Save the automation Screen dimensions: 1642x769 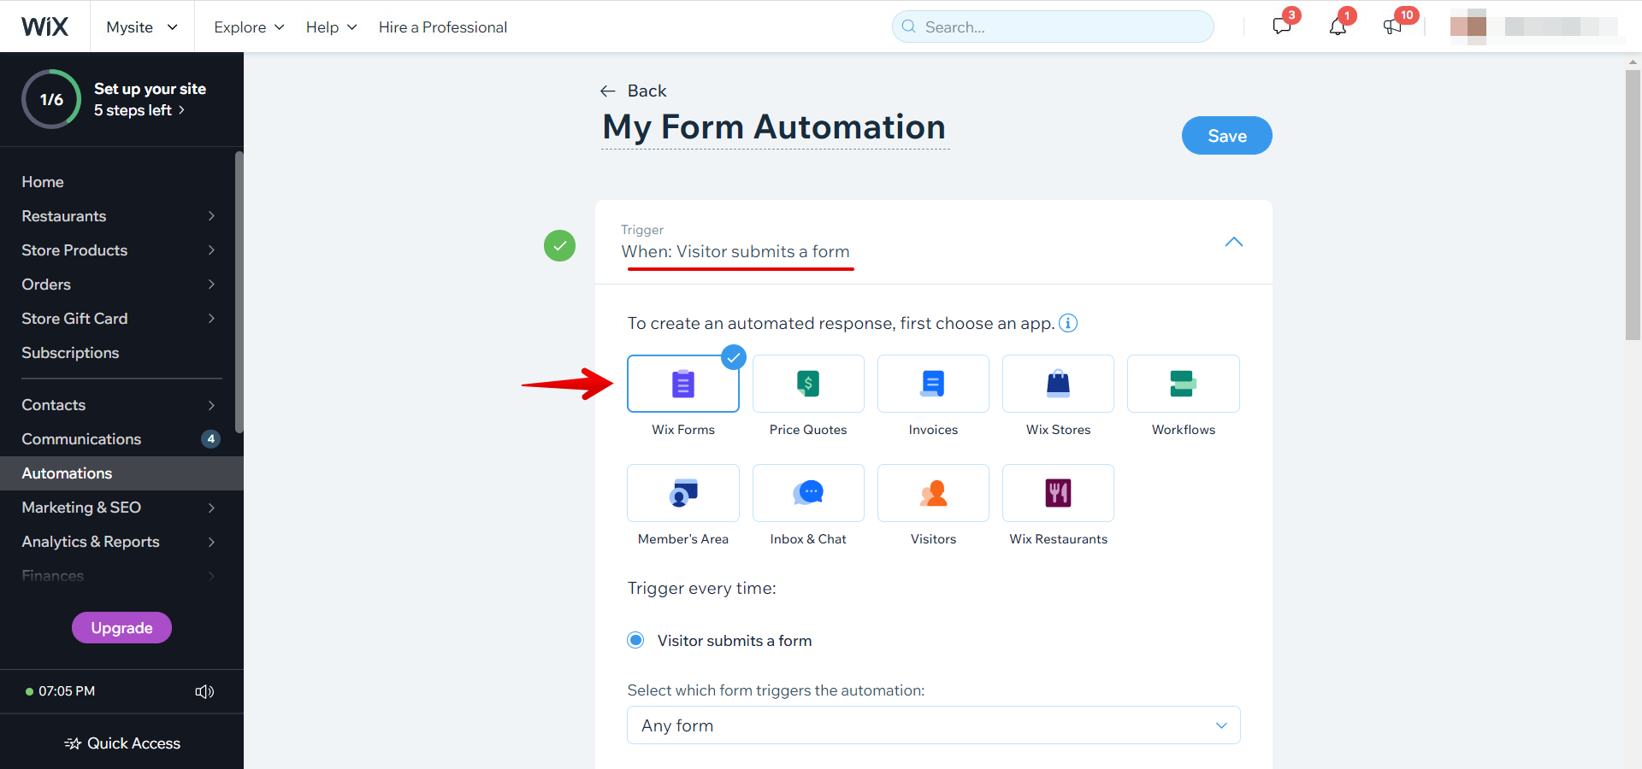coord(1226,136)
